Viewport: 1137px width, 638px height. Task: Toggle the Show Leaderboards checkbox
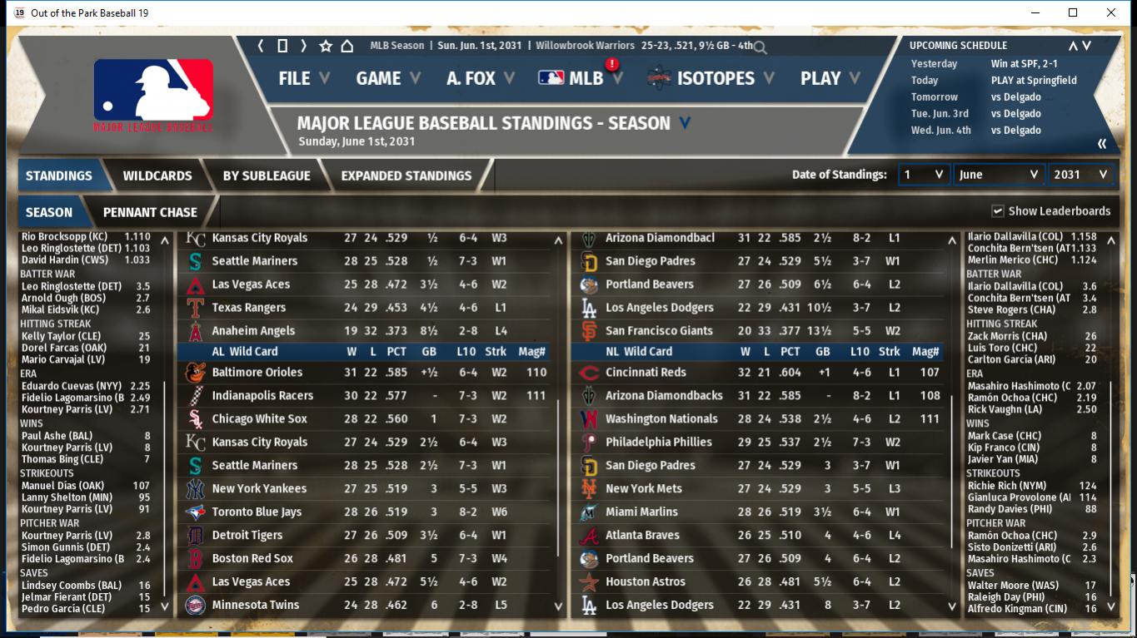[997, 211]
